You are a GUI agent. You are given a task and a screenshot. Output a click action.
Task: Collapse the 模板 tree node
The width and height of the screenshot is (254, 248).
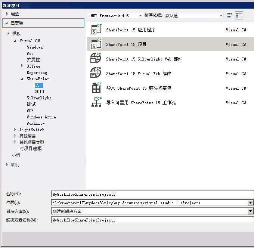tap(8, 33)
